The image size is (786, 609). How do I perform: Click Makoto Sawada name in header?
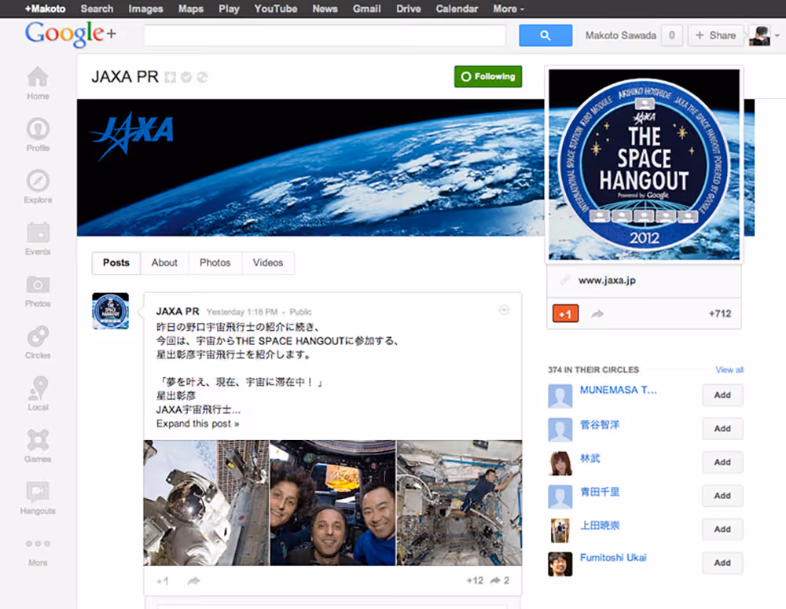tap(621, 35)
